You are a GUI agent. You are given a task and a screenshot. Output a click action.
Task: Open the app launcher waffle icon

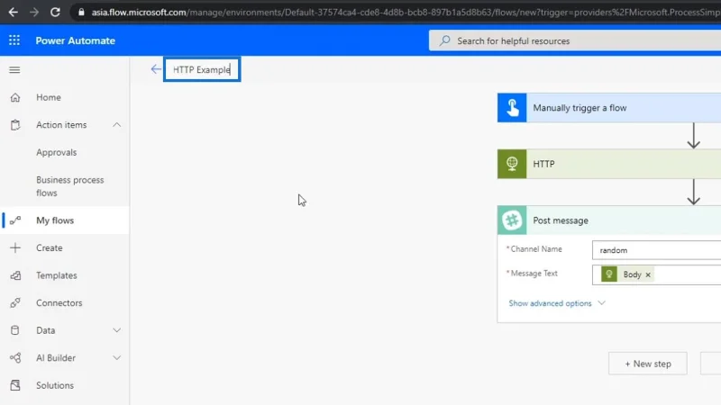coord(14,40)
